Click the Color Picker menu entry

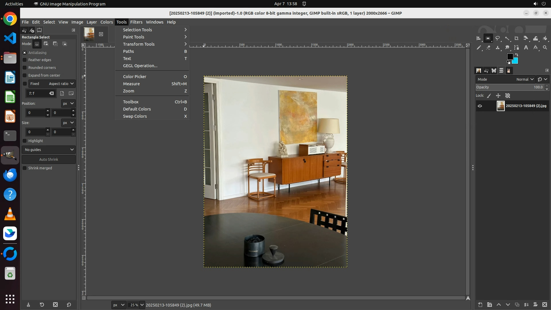pos(135,77)
